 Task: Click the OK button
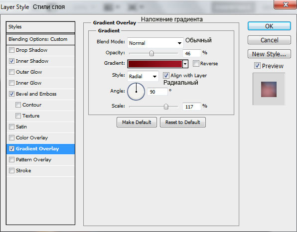(x=269, y=26)
